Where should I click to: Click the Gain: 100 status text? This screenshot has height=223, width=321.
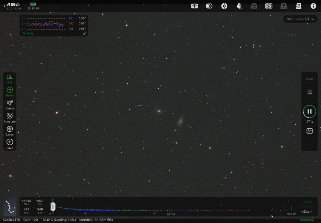[x=30, y=220]
